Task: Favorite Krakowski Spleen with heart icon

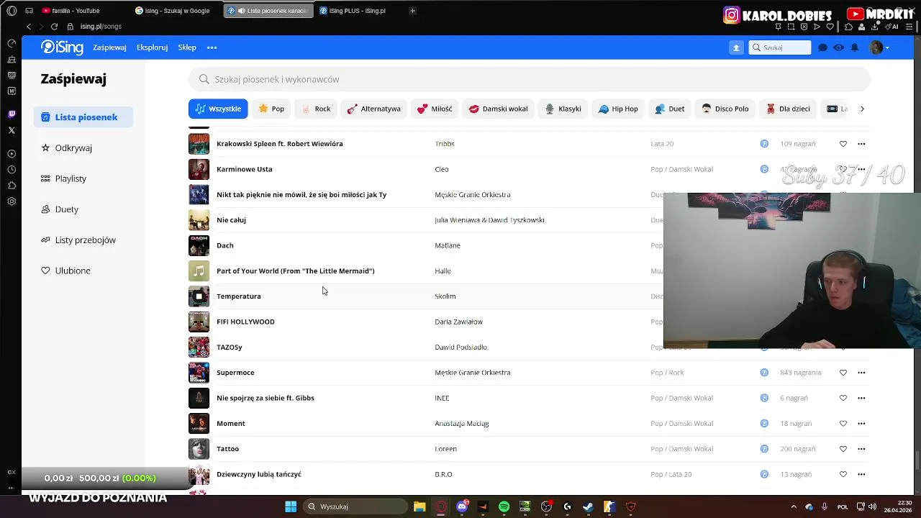Action: point(843,144)
